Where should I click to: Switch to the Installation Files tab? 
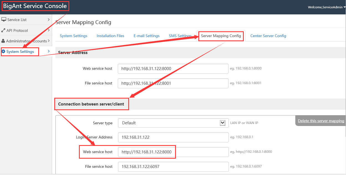[x=110, y=36]
